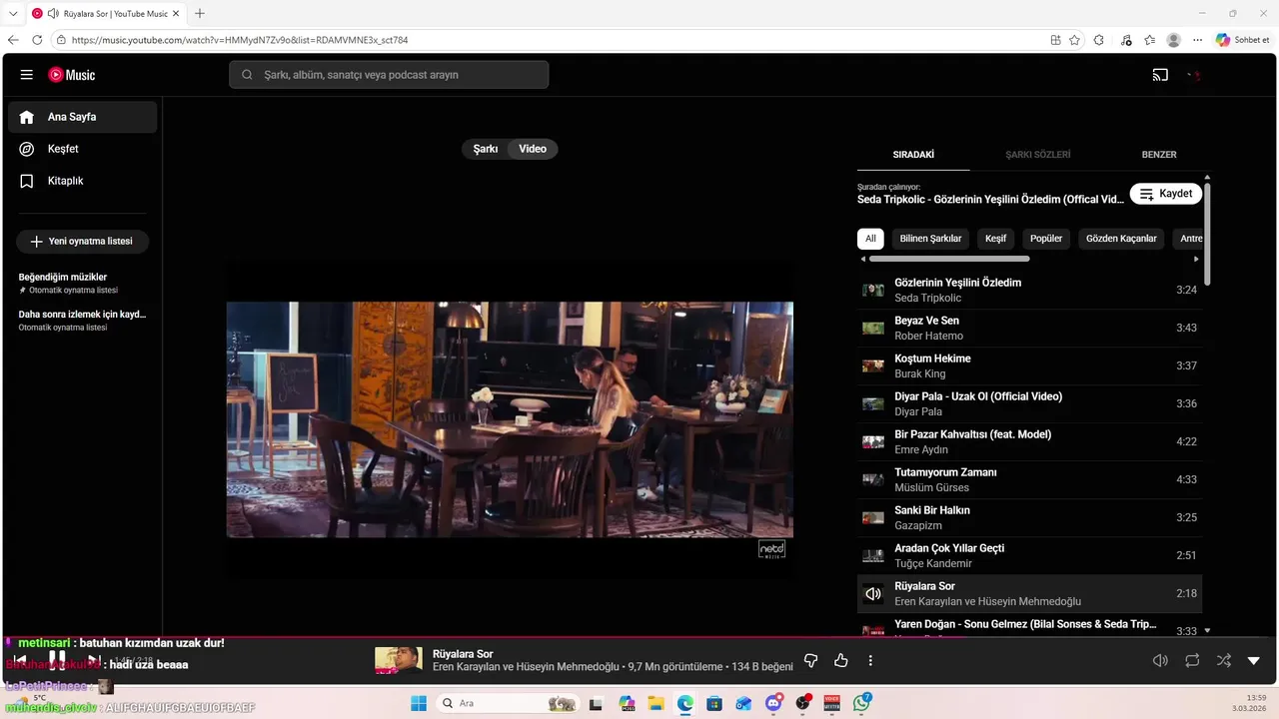Click the Cast to device icon

pos(1160,75)
